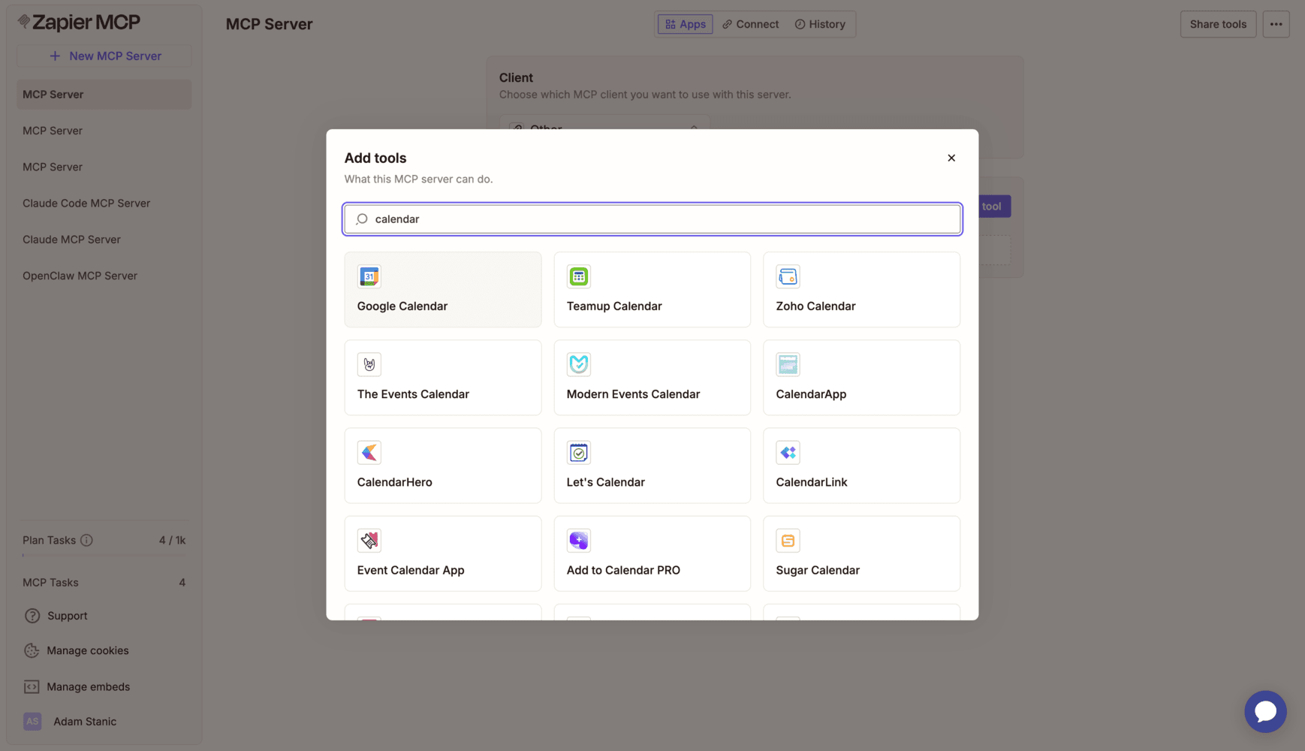The width and height of the screenshot is (1305, 751).
Task: Click the Let's Calendar app icon
Action: tap(578, 452)
